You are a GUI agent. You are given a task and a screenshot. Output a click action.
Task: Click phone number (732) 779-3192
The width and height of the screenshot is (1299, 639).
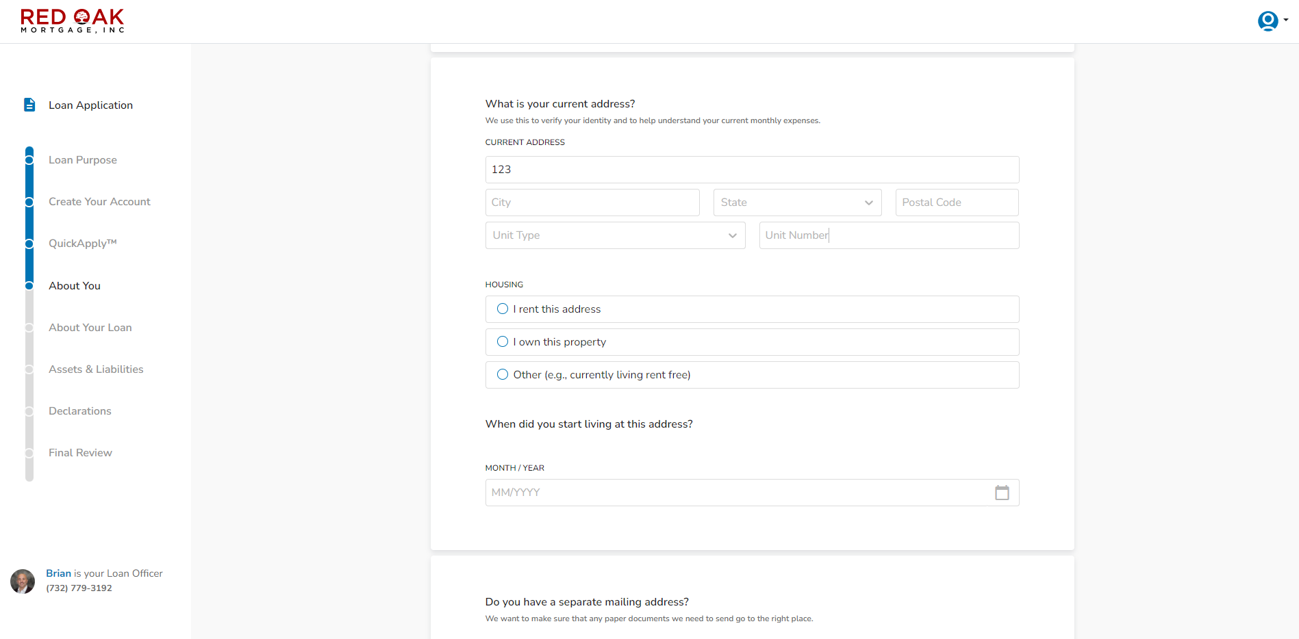79,588
